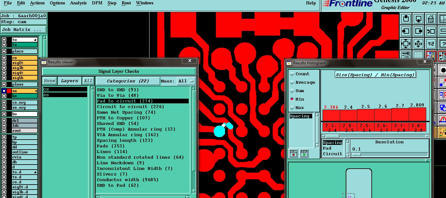This screenshot has width=446, height=198.
Task: Click the All layers button
Action: 88,81
